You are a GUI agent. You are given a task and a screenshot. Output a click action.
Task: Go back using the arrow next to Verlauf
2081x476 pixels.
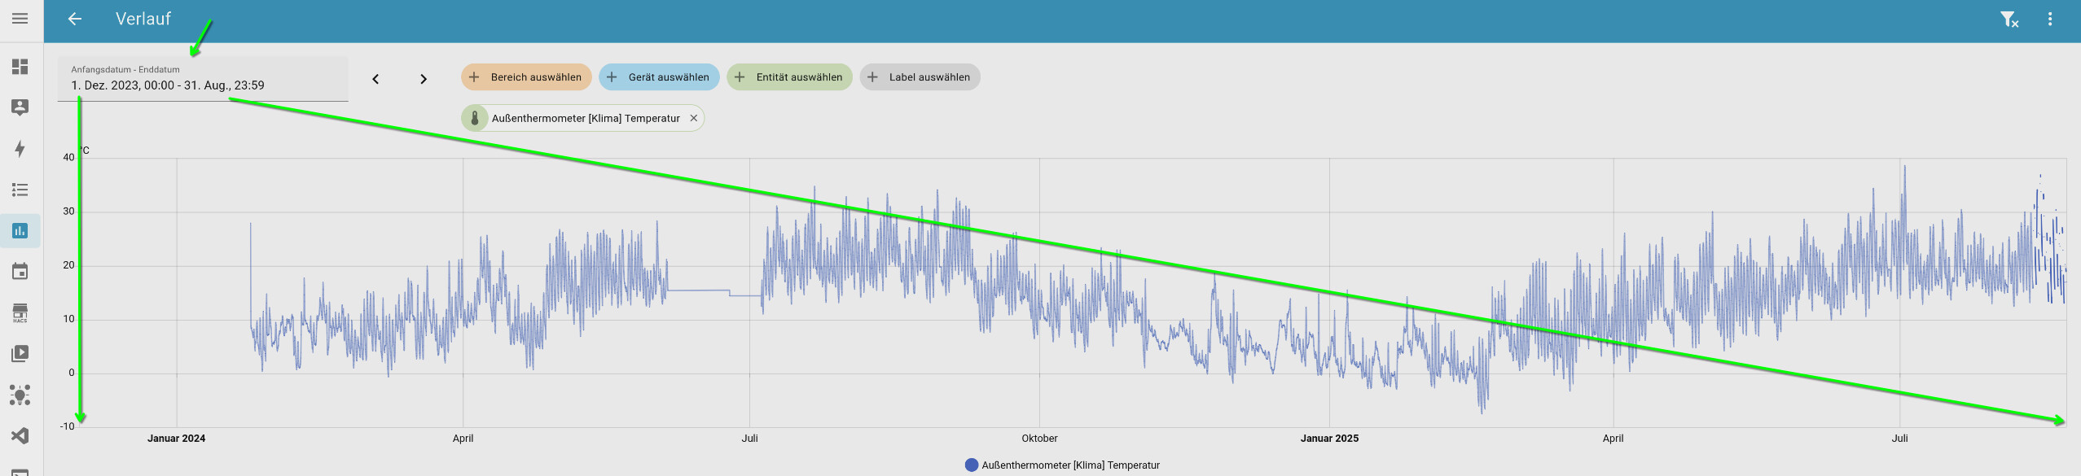(75, 19)
